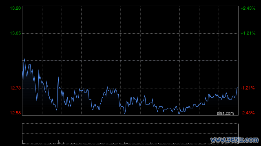This screenshot has width=261, height=146.
Task: Click the -1.21% percentage label
Action: 248,88
